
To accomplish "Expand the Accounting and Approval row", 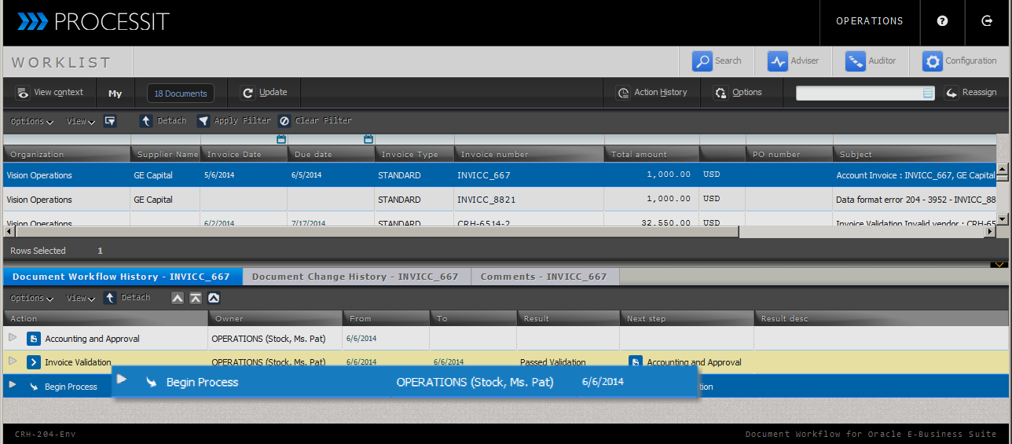I will 12,338.
